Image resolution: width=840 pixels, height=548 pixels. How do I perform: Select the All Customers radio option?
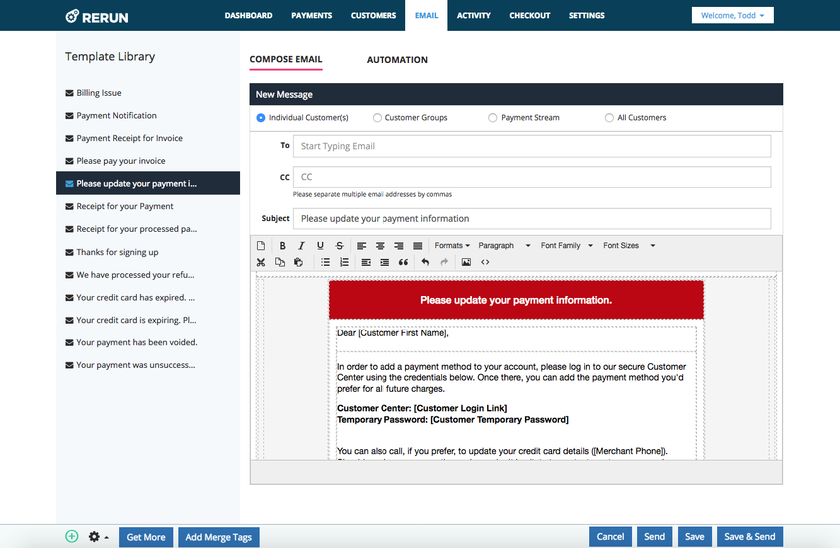pyautogui.click(x=609, y=118)
